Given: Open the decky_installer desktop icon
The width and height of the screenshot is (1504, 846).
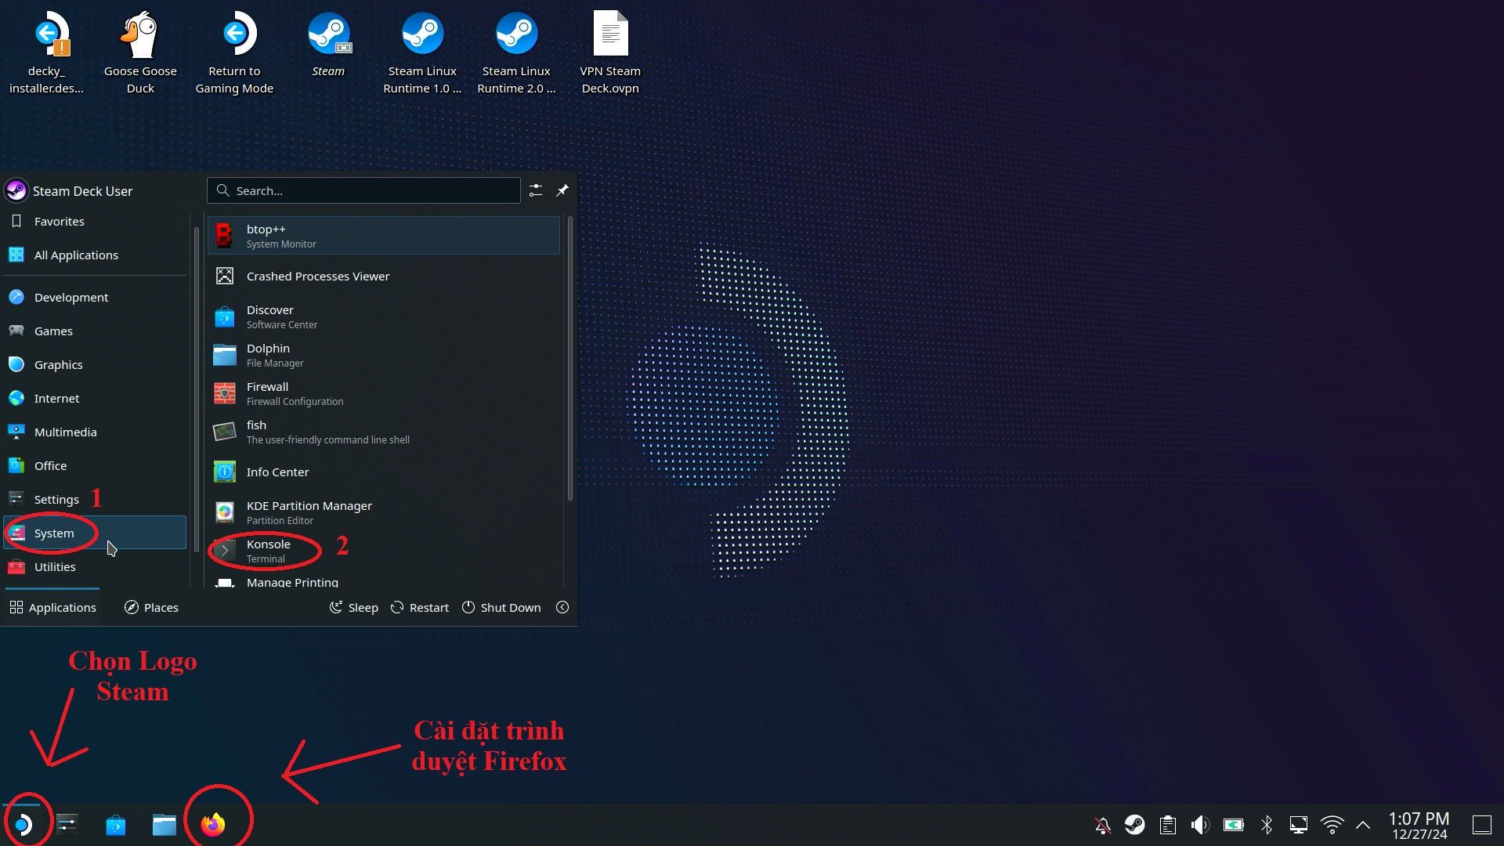Looking at the screenshot, I should tap(47, 52).
